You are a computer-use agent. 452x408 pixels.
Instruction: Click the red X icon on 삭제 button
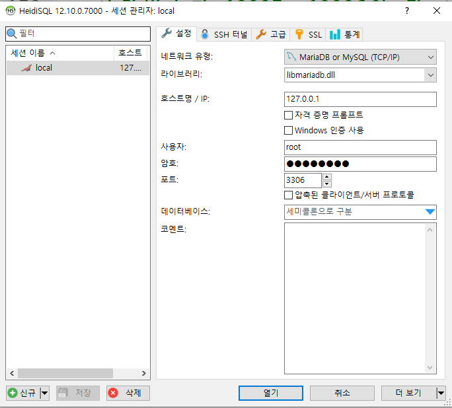click(x=113, y=393)
